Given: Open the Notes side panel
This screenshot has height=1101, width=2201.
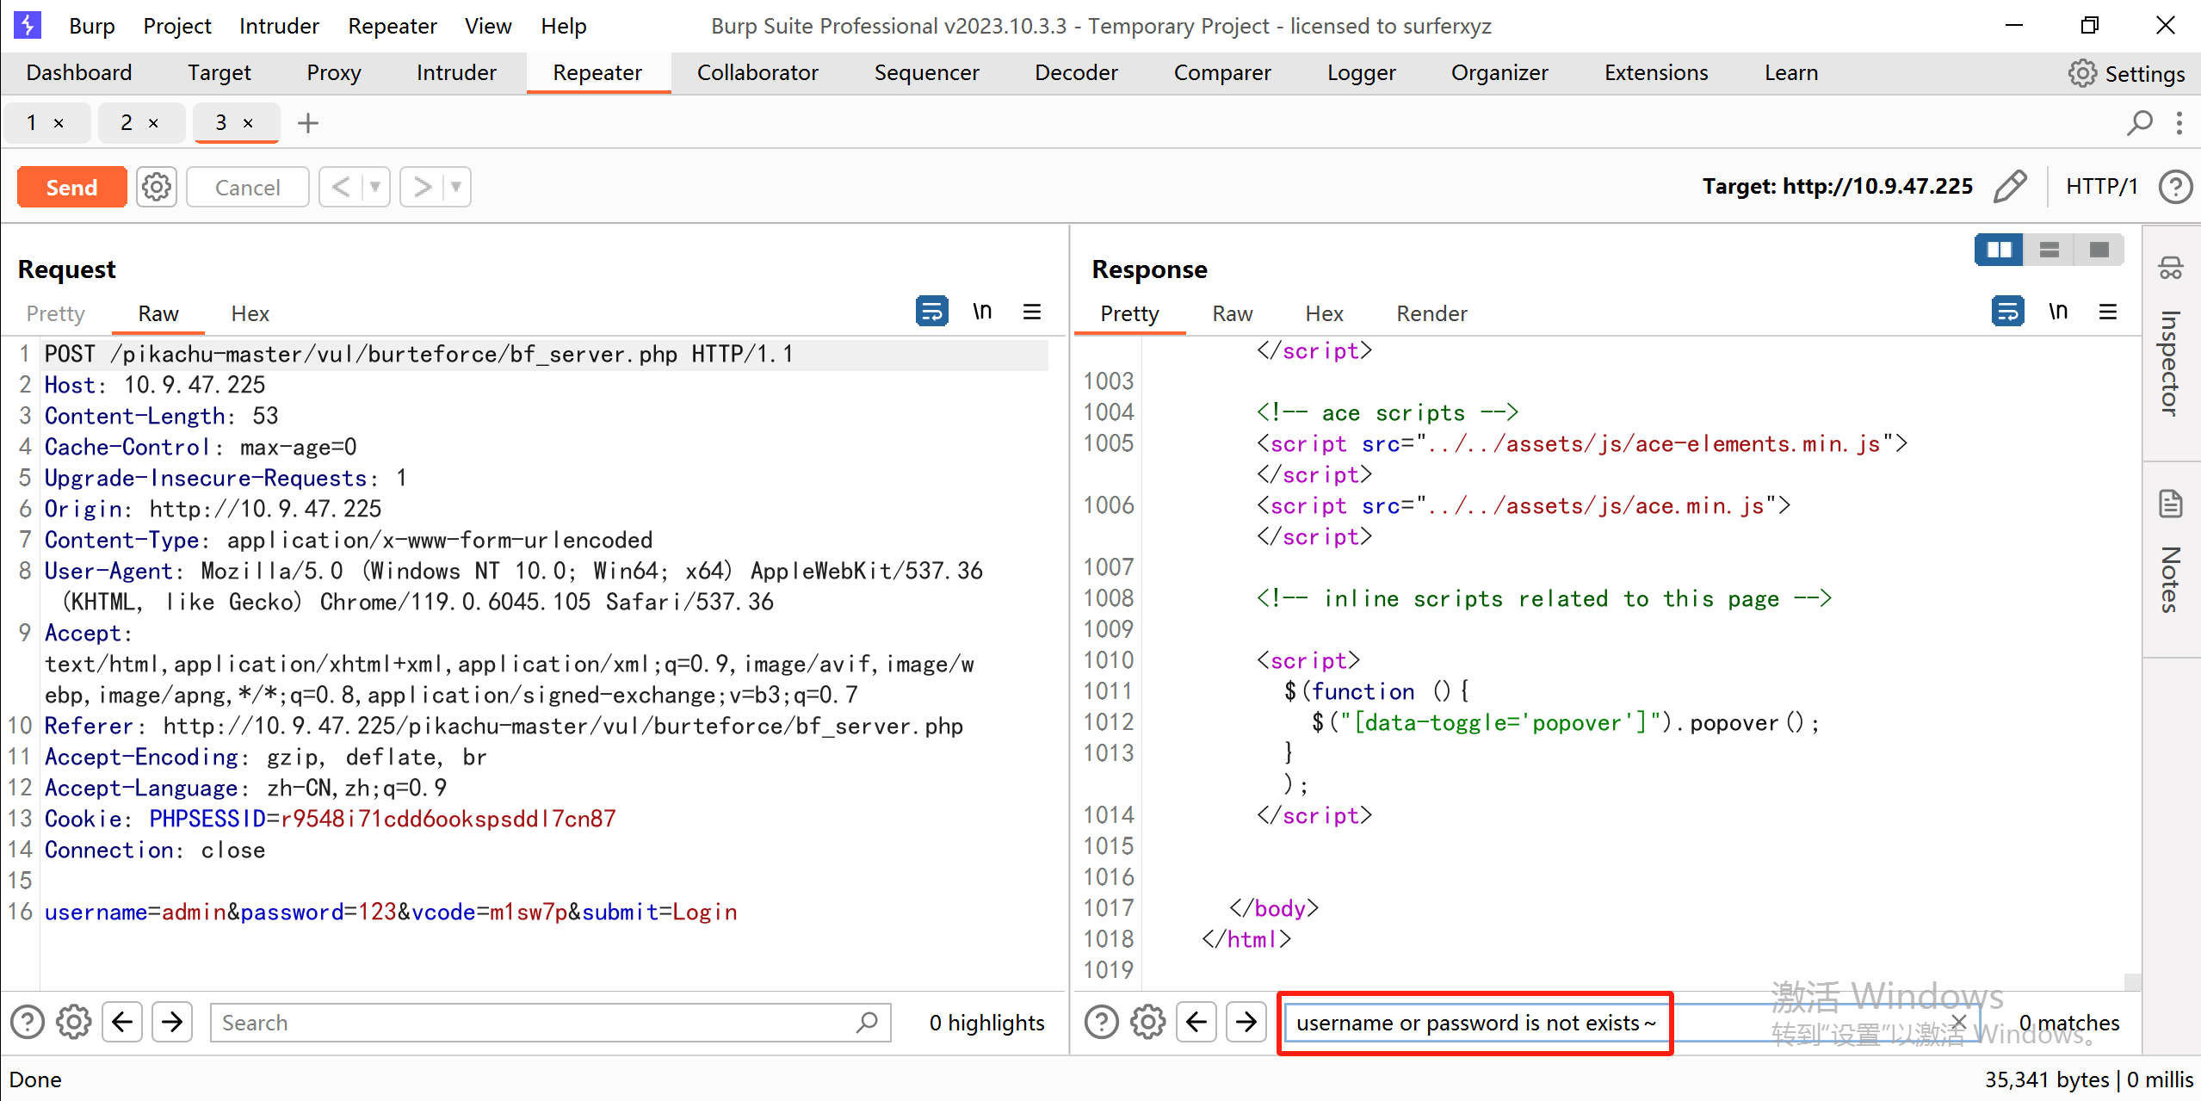Looking at the screenshot, I should pyautogui.click(x=2170, y=551).
